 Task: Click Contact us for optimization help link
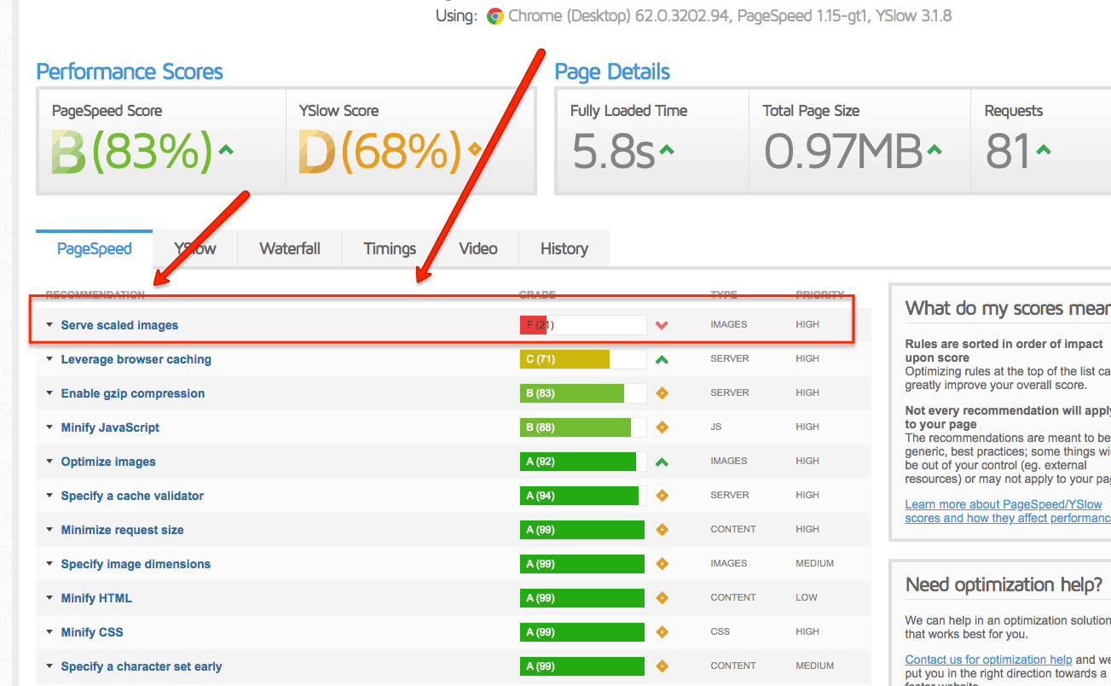[x=988, y=660]
